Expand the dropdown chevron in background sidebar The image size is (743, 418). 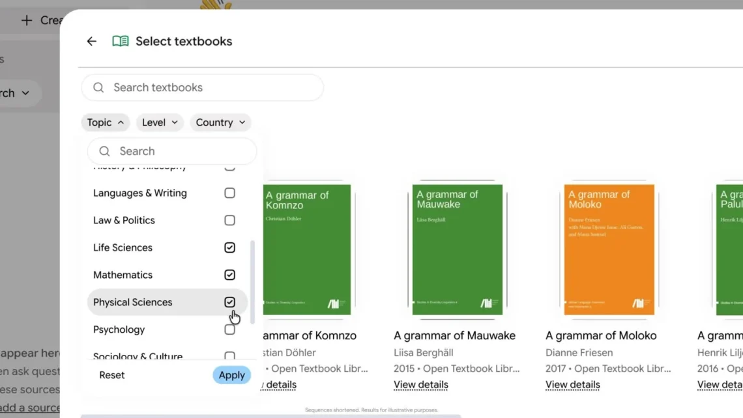coord(25,93)
